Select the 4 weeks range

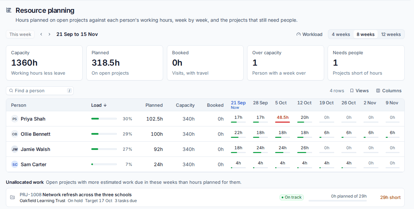click(341, 34)
